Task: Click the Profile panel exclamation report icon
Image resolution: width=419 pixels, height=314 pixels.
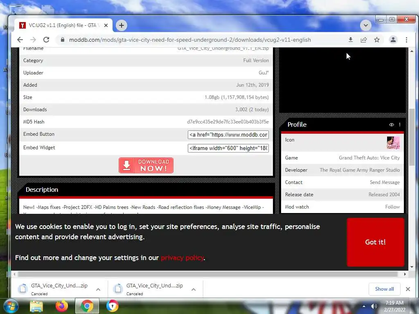Action: pyautogui.click(x=400, y=125)
